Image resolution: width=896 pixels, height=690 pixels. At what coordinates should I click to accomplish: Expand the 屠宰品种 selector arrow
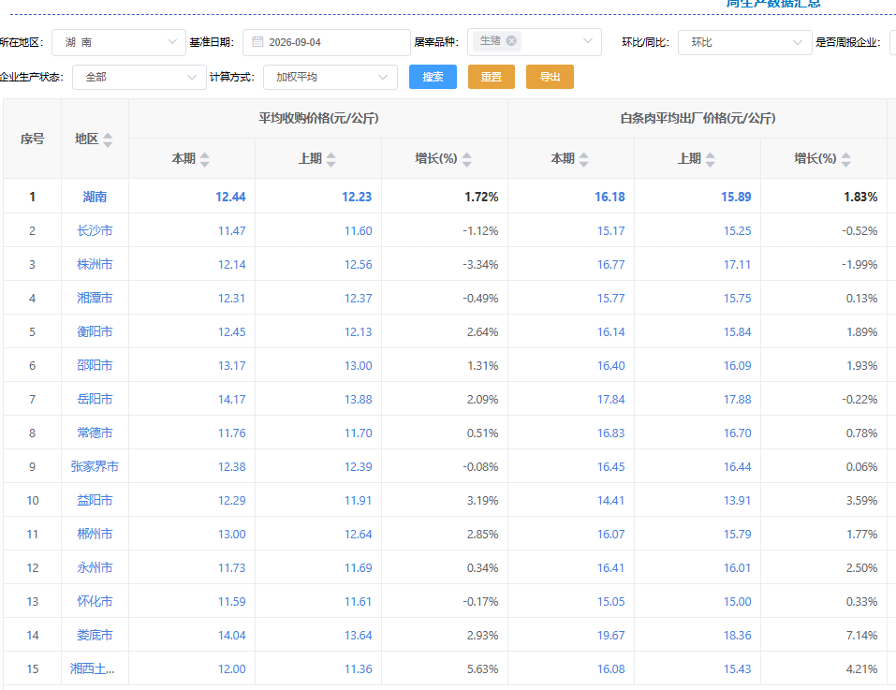[x=587, y=41]
